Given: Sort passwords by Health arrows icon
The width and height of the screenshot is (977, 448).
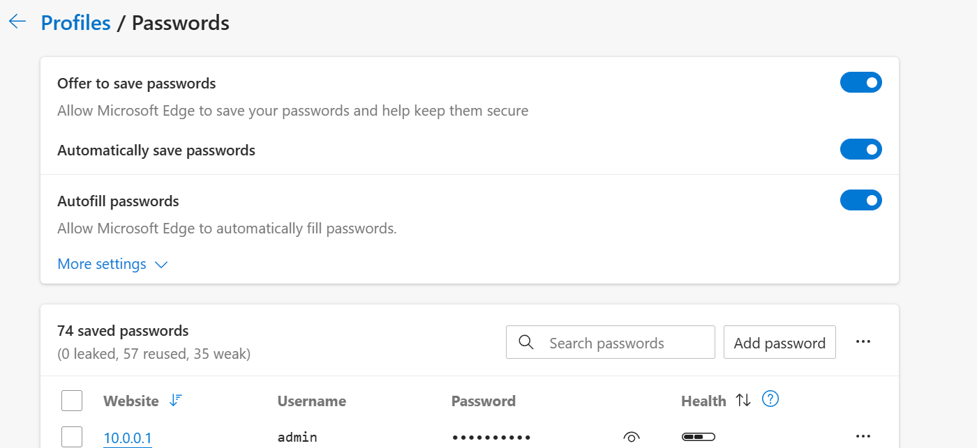Looking at the screenshot, I should (x=743, y=400).
